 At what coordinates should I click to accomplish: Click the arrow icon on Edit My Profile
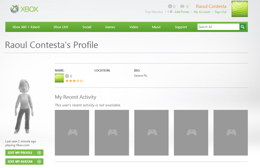[39, 153]
